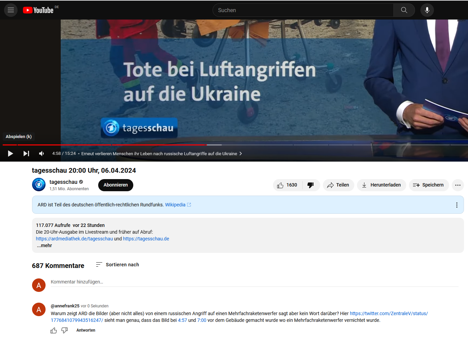Like the video with 1630 likes

click(287, 185)
